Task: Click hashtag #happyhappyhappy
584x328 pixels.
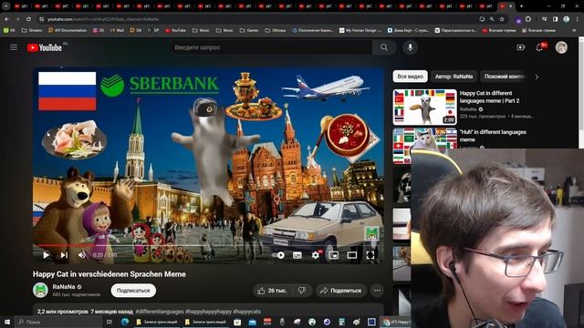Action: coord(208,312)
